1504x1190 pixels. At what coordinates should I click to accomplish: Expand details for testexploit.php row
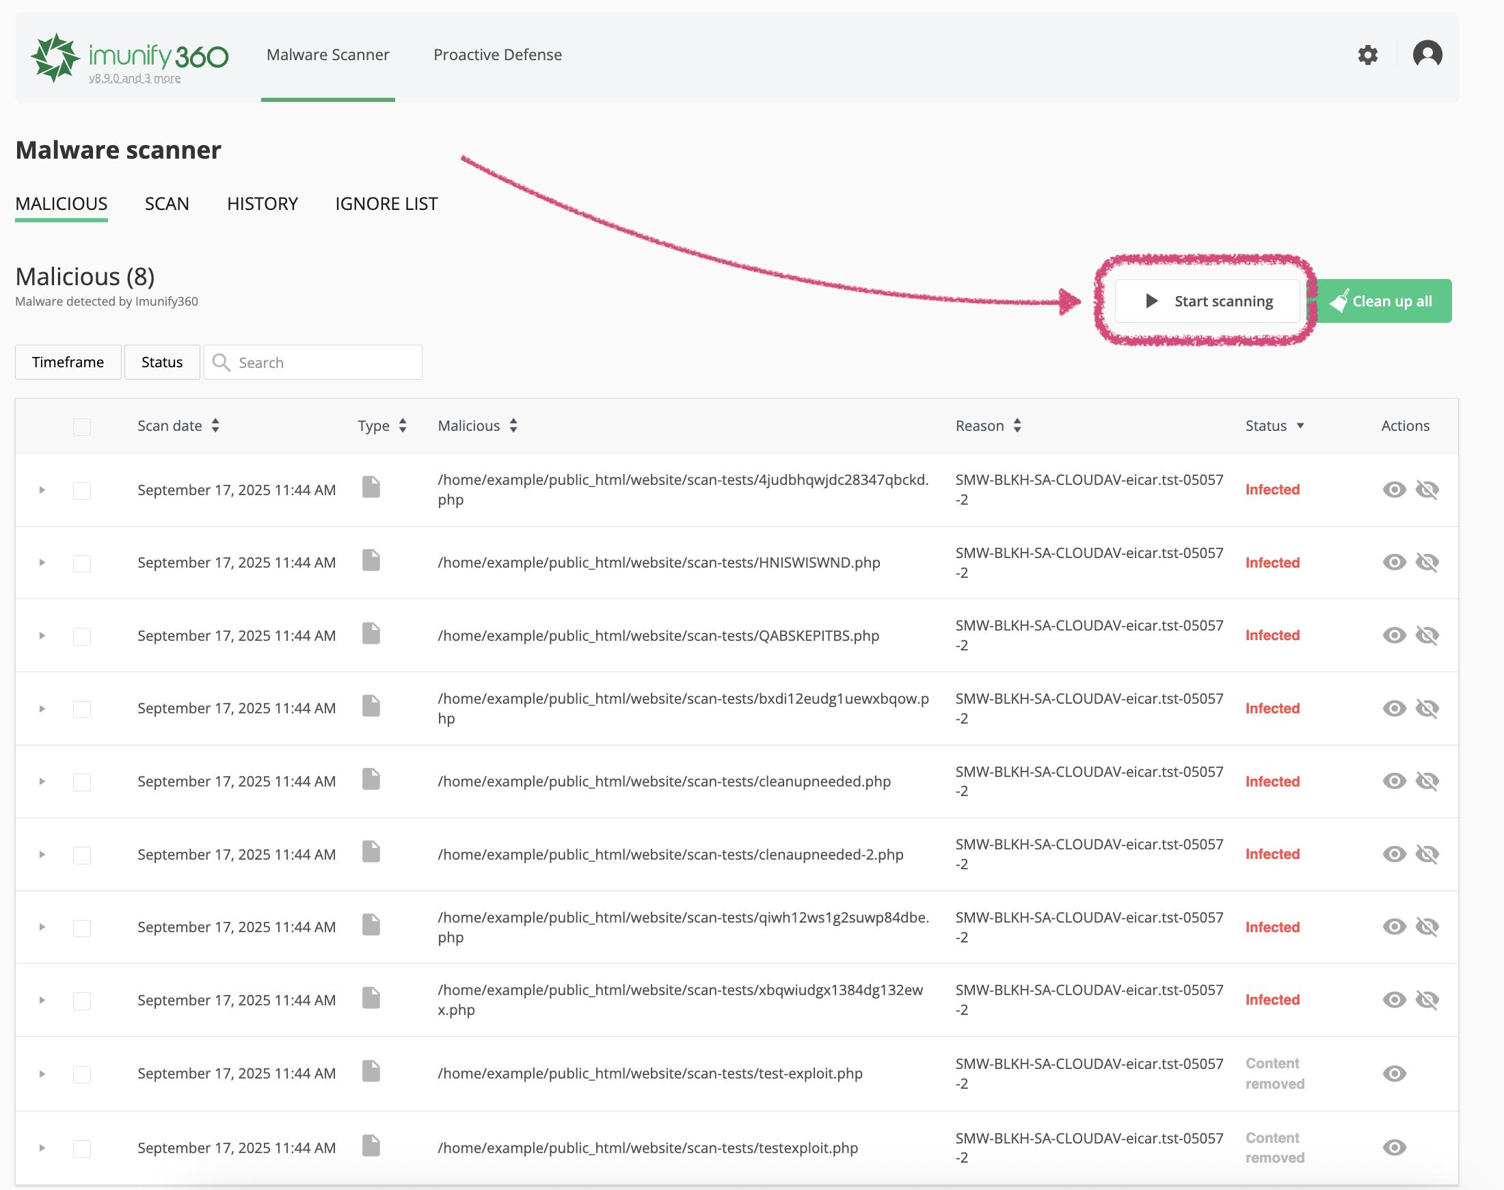click(x=42, y=1148)
